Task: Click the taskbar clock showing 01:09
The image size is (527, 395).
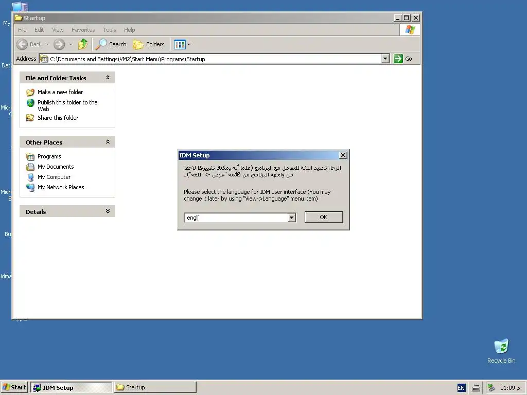Action: pyautogui.click(x=510, y=388)
